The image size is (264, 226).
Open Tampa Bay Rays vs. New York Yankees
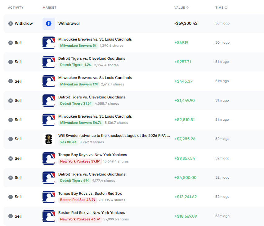93,155
